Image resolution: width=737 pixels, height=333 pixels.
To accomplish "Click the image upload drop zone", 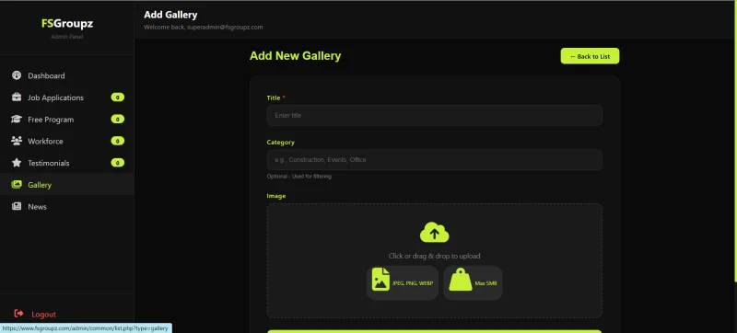I will point(434,260).
